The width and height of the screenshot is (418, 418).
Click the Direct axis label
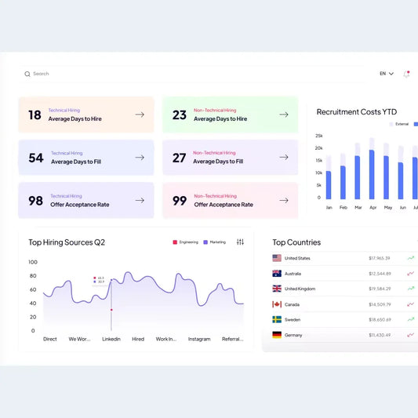50,339
